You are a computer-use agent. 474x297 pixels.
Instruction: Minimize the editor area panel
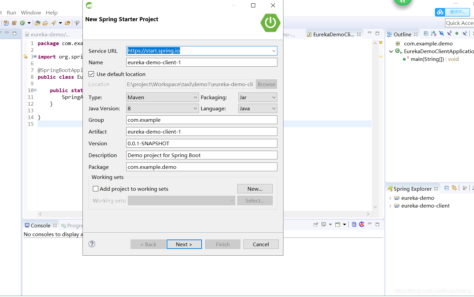pos(370,33)
